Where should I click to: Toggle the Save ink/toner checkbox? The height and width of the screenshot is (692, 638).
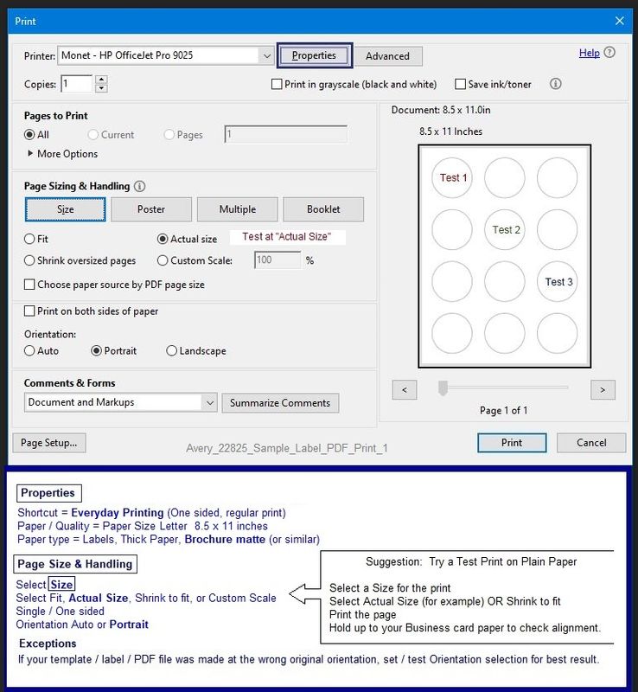point(460,84)
